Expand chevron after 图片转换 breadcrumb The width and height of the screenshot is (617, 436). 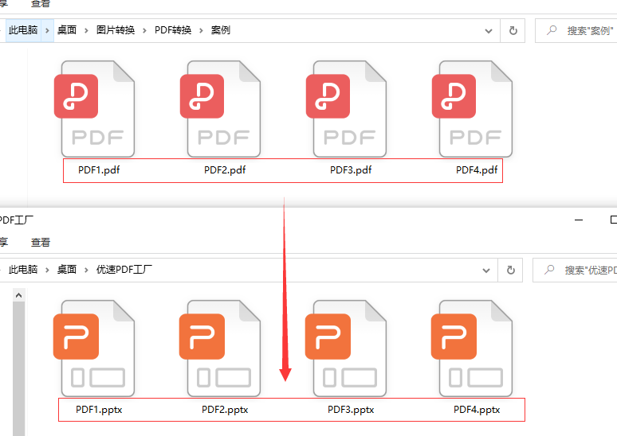click(x=144, y=31)
